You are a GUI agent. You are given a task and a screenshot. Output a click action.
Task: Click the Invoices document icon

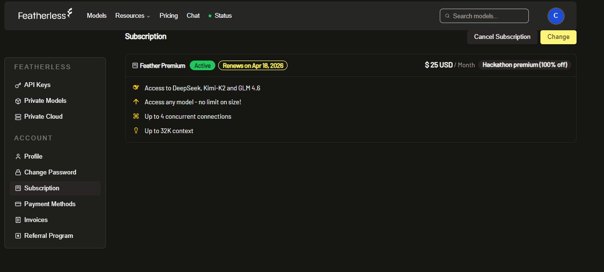click(x=18, y=220)
